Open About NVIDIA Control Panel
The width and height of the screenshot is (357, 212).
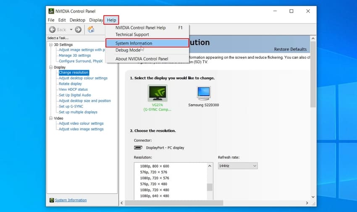tap(147, 59)
